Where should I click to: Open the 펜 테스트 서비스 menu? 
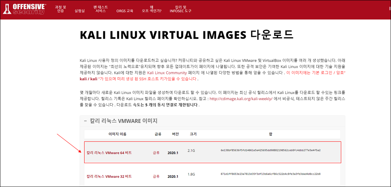101,9
